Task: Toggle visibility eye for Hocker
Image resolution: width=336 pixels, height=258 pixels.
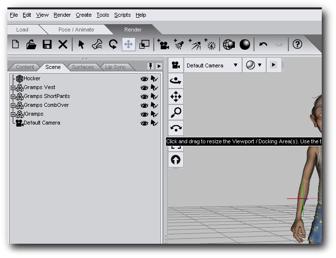Action: (144, 79)
